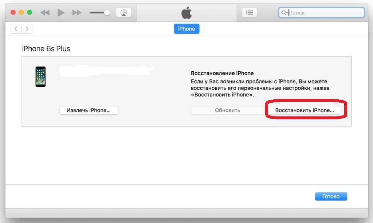
Task: Select the blue iPhone tab
Action: [186, 29]
